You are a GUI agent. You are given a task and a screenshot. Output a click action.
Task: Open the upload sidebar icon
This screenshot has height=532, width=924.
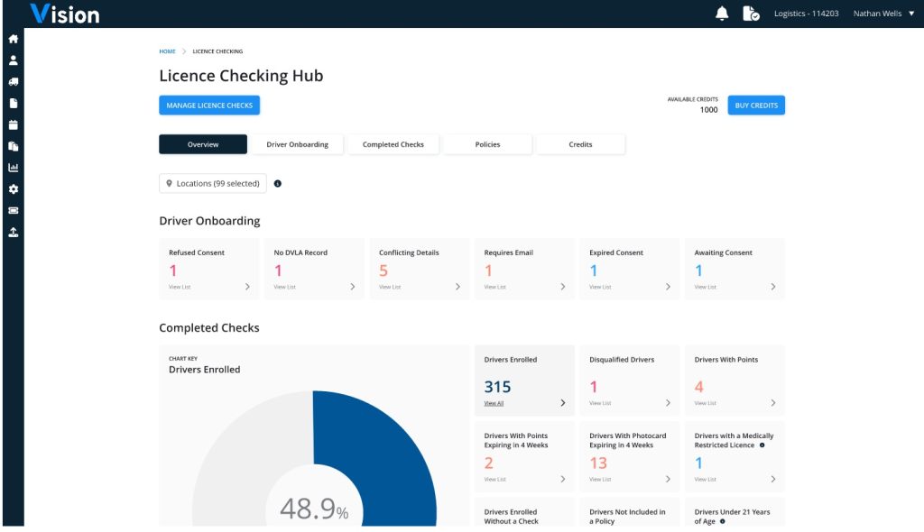[x=13, y=232]
